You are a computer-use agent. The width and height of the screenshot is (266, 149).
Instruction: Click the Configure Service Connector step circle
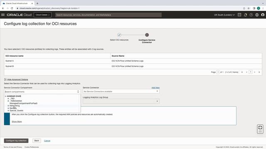tap(147, 35)
